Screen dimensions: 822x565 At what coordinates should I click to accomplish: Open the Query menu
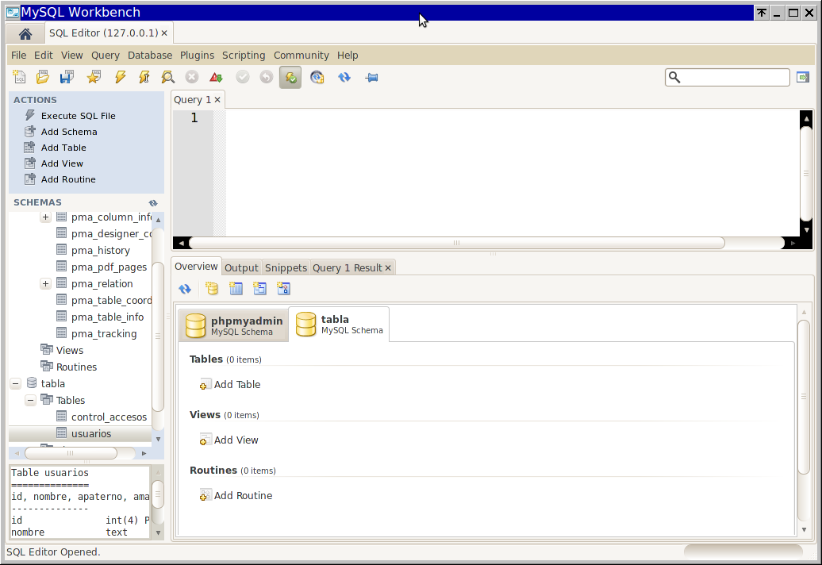coord(106,55)
